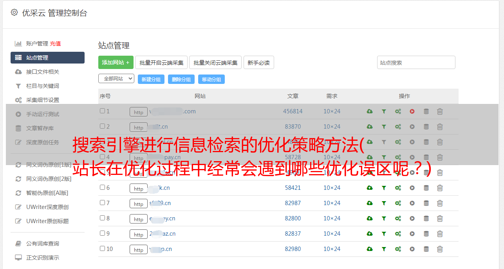This screenshot has height=269, width=504.
Task: Open article count 456814
Action: click(293, 111)
